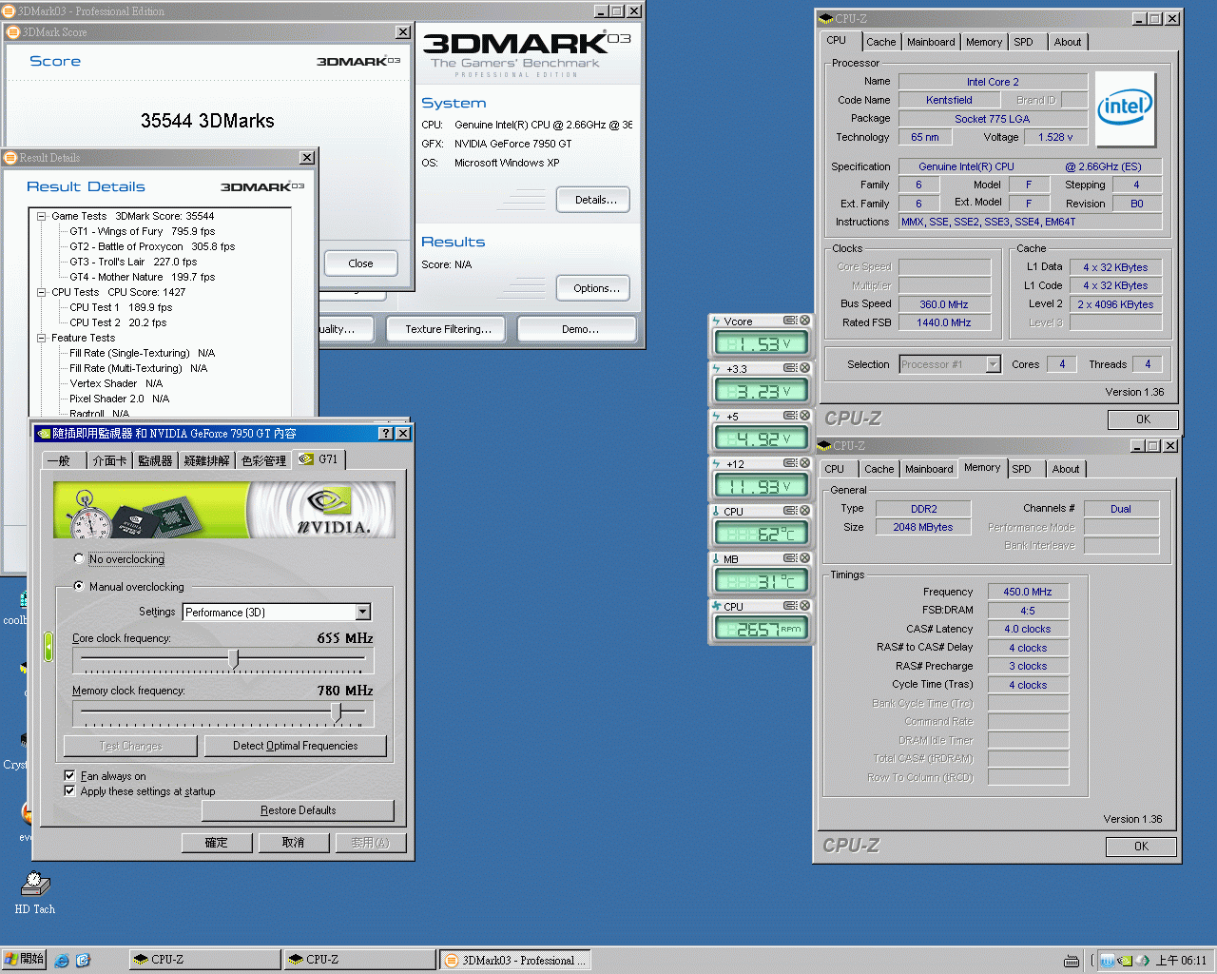Open settings icon on +5 sensor widget

[x=790, y=416]
